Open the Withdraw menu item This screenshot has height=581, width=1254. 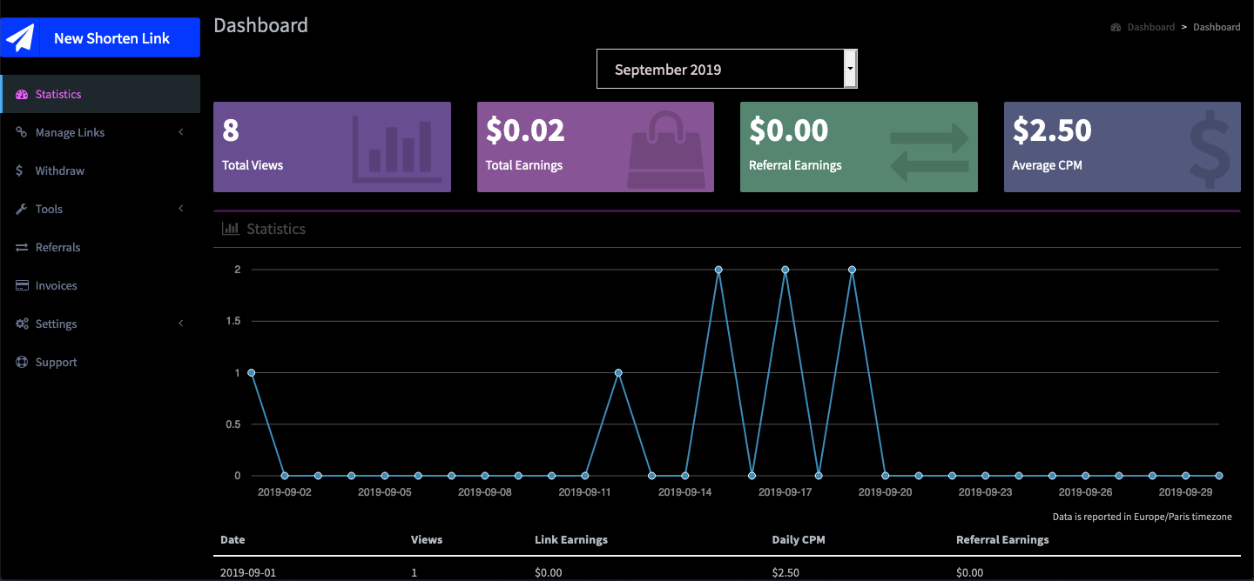coord(60,171)
